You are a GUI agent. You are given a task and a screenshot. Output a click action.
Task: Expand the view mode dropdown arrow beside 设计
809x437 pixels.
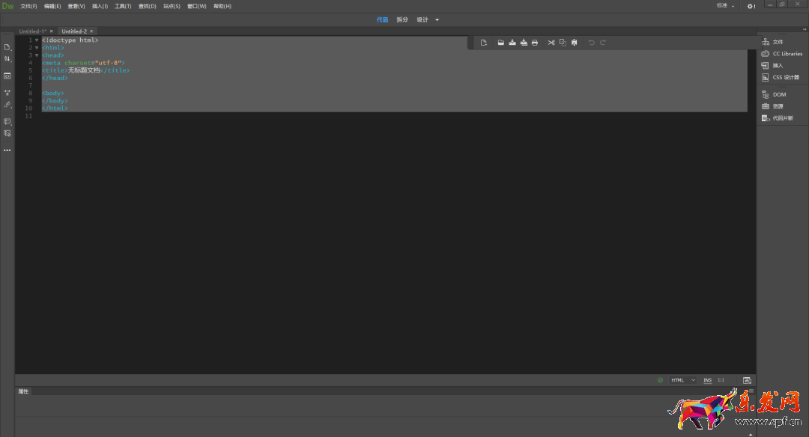coord(437,20)
